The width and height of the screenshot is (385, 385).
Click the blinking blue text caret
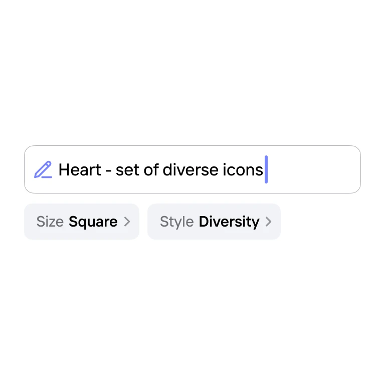point(266,169)
